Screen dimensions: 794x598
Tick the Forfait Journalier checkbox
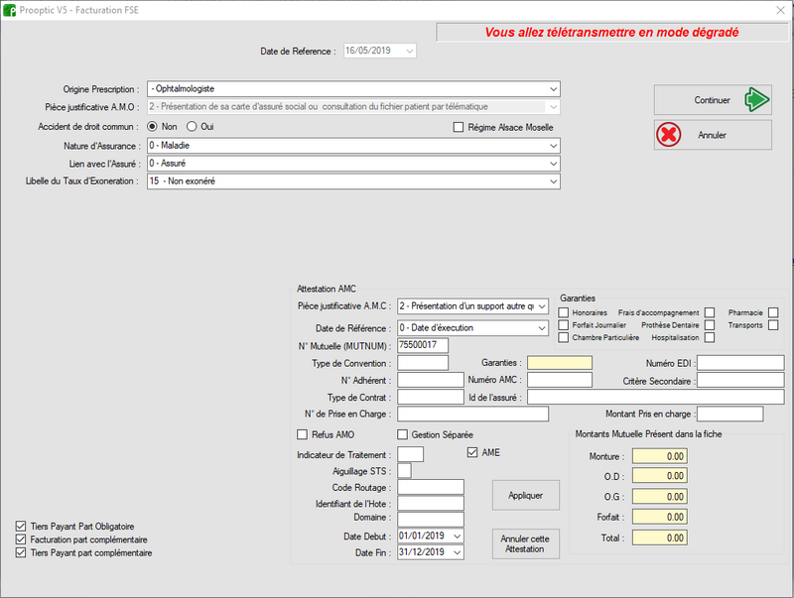click(x=563, y=325)
